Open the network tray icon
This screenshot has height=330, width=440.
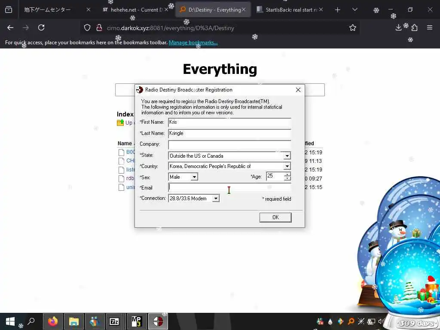point(372,321)
